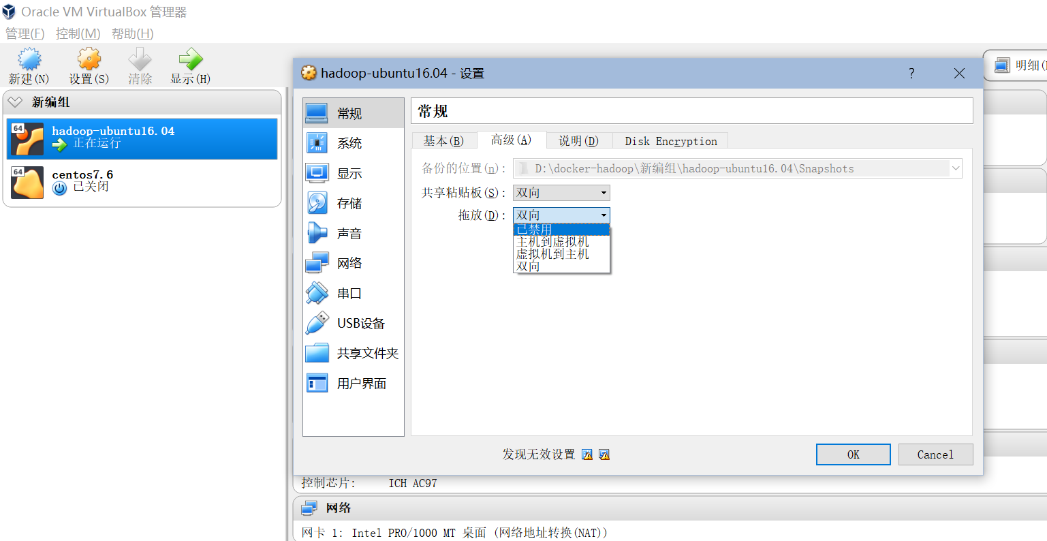Click the Details (明细) icon at top right

click(1002, 65)
